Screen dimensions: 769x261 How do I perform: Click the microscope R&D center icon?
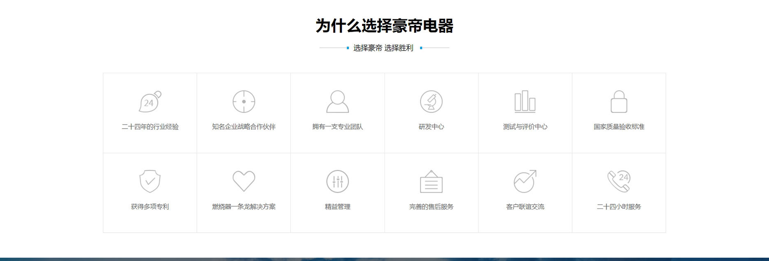pos(431,102)
